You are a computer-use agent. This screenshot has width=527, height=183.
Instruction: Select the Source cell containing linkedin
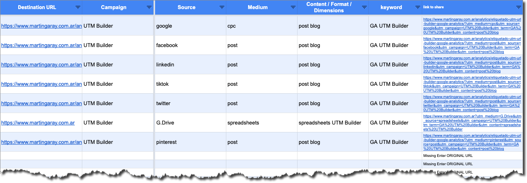pyautogui.click(x=190, y=65)
